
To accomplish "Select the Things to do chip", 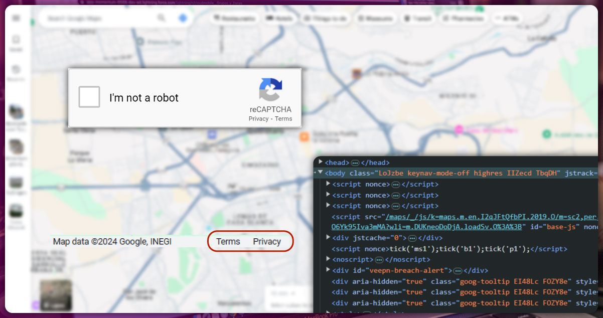I will [326, 18].
